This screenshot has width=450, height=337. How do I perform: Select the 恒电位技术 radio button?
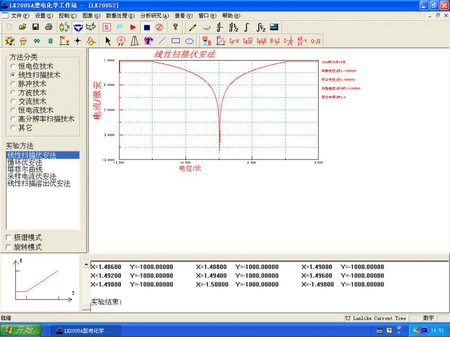(x=13, y=66)
